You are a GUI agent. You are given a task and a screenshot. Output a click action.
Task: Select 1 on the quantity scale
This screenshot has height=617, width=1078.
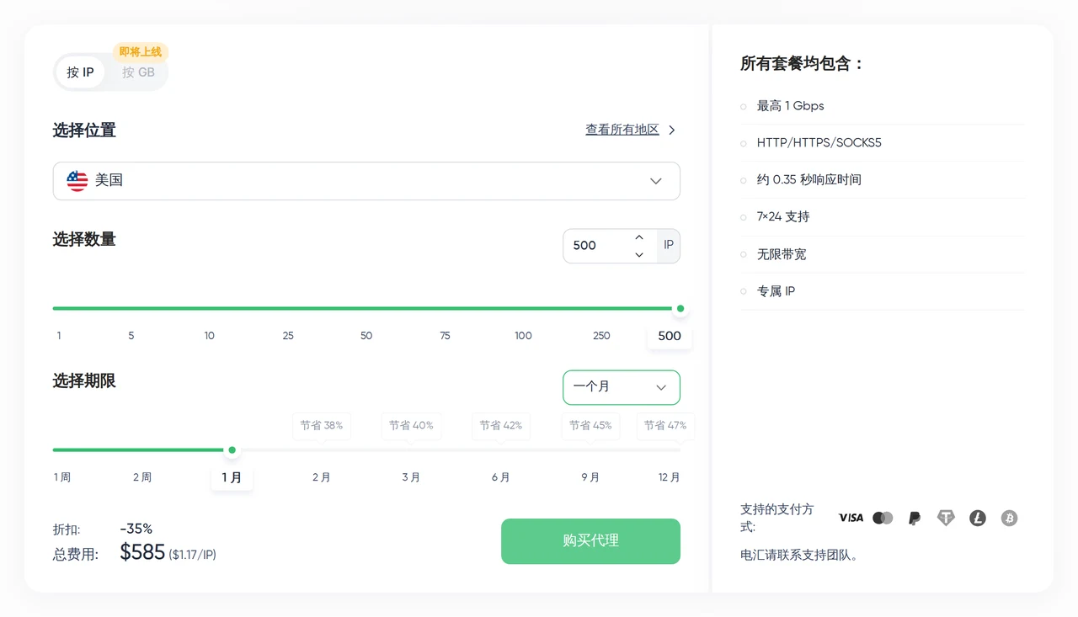59,336
